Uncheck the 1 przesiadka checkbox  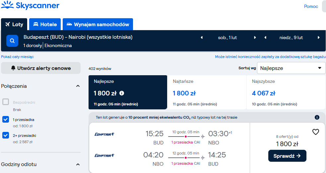coord(6,119)
